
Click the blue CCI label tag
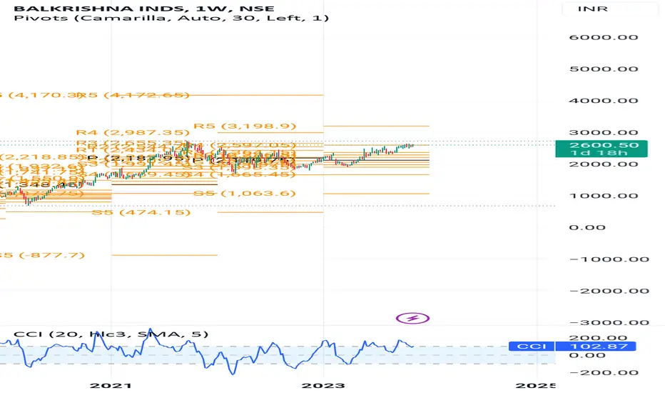point(532,347)
